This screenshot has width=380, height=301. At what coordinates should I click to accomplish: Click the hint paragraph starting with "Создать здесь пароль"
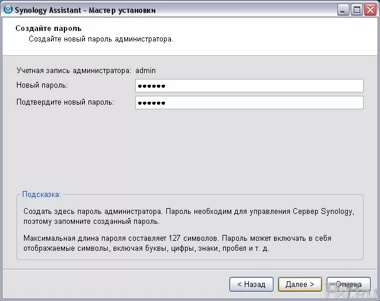point(189,216)
